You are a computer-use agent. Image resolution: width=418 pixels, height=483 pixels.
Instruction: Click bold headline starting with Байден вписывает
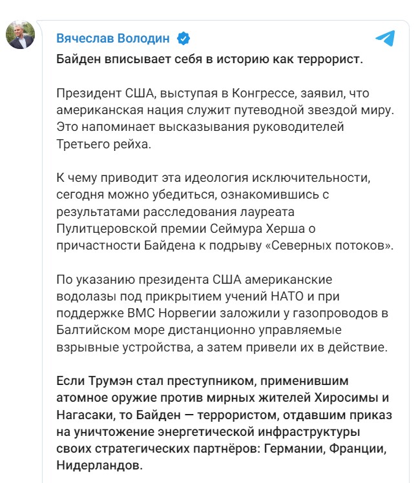210,60
